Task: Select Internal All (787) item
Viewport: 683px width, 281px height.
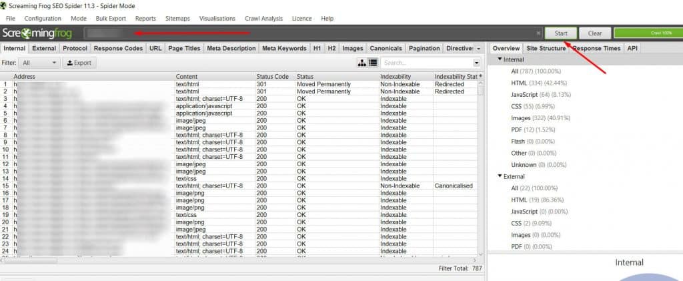Action: tap(536, 71)
